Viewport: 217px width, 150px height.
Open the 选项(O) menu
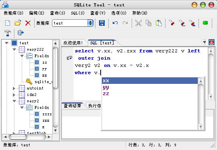tap(119, 13)
